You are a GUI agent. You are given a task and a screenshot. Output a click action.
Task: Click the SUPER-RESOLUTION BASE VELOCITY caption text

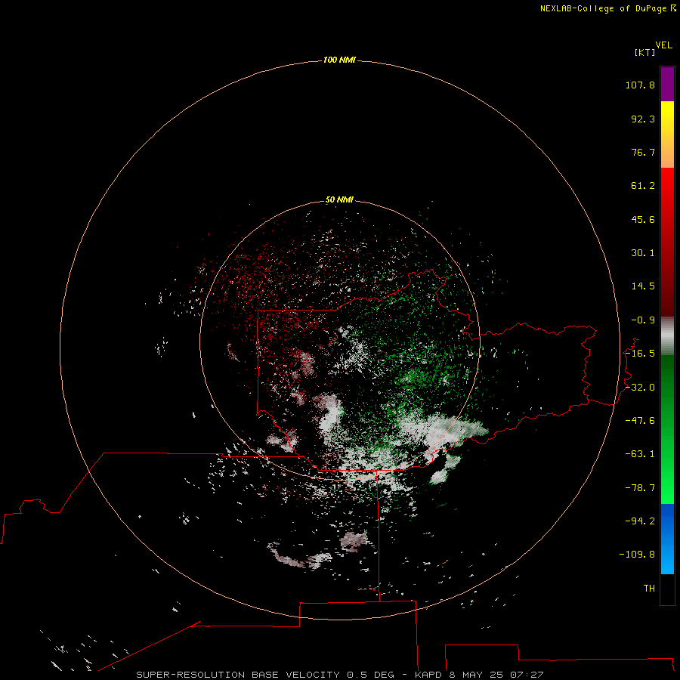click(x=238, y=675)
